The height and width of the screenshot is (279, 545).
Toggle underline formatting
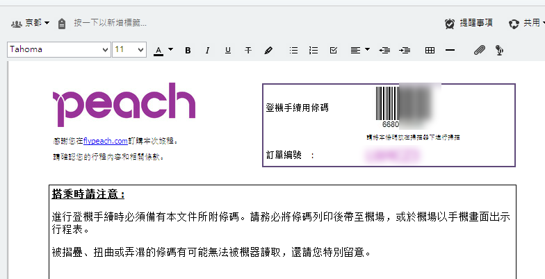[228, 51]
